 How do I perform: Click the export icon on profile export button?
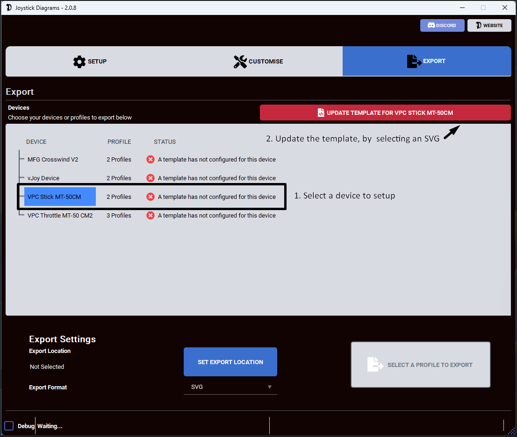[375, 365]
